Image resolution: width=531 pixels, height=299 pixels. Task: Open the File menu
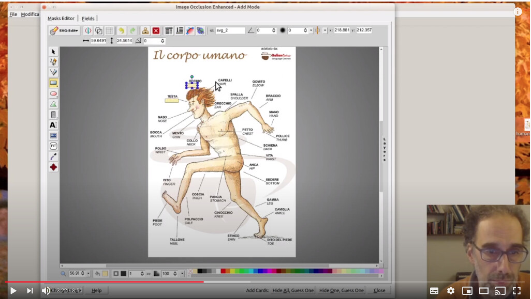(13, 14)
